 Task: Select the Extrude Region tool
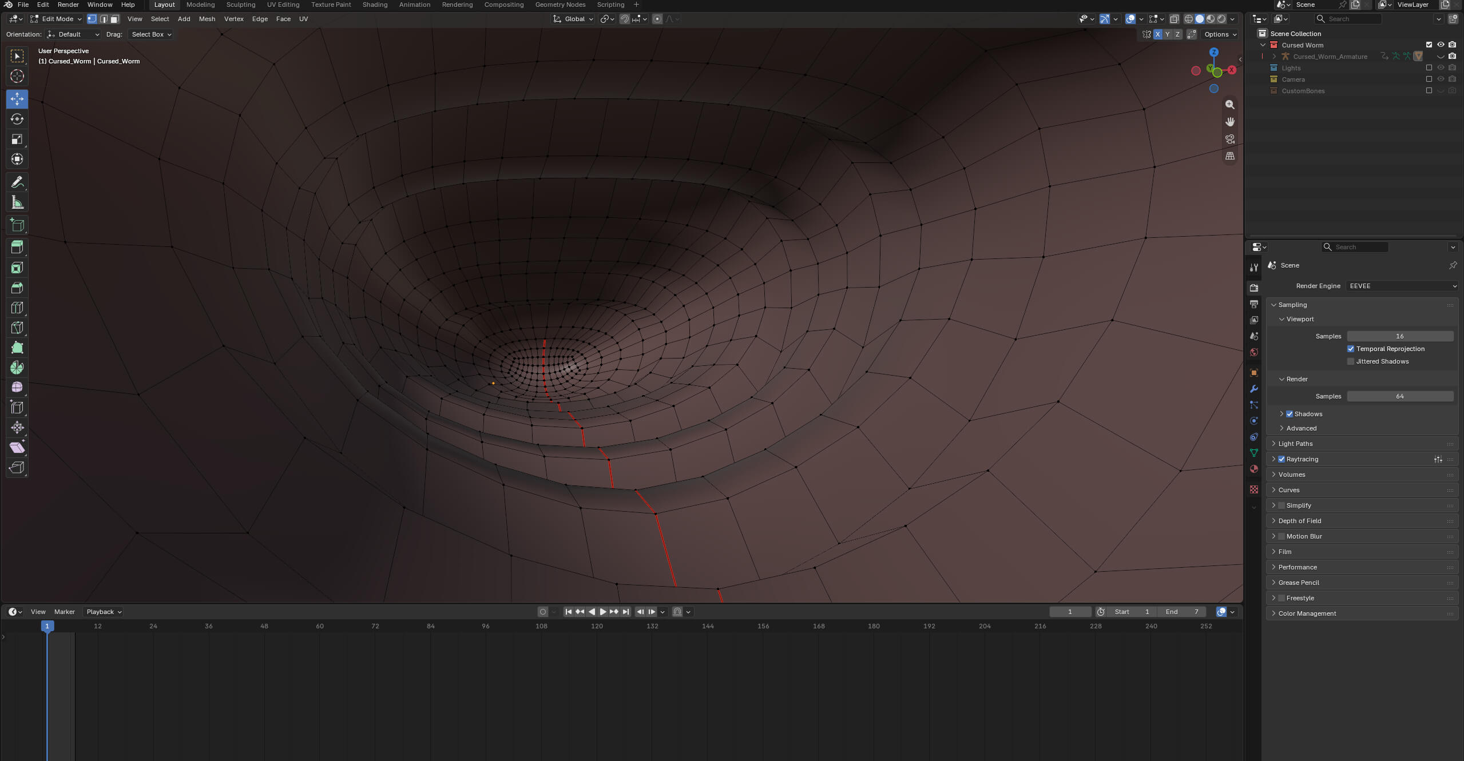(17, 247)
